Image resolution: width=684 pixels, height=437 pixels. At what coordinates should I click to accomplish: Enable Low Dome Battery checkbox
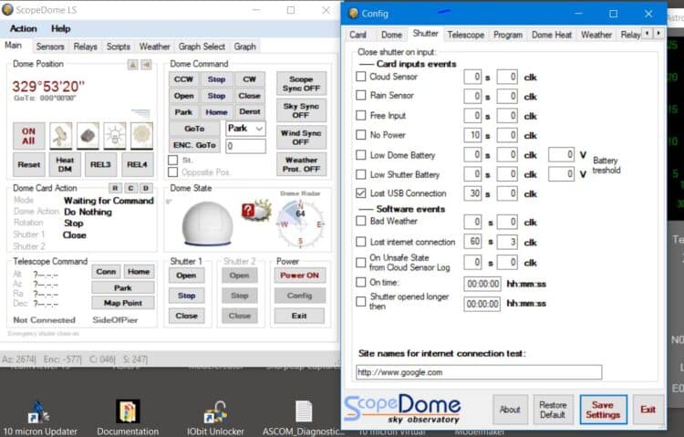coord(361,155)
